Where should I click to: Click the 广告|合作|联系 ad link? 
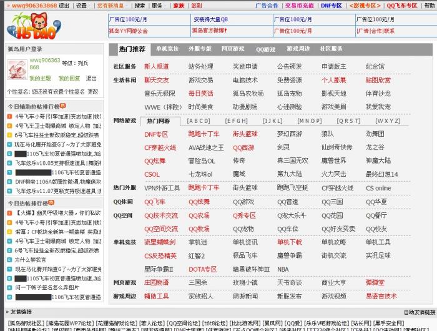pyautogui.click(x=376, y=31)
